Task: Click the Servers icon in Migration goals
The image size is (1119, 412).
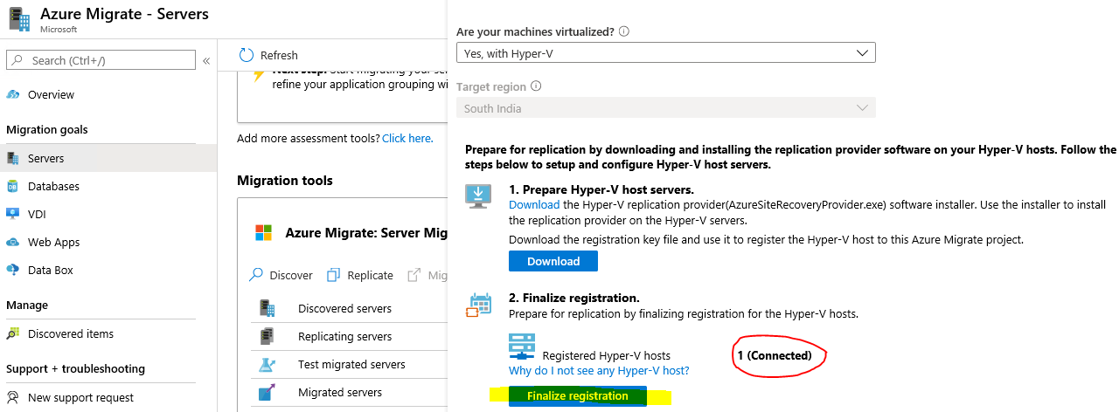Action: [x=13, y=158]
